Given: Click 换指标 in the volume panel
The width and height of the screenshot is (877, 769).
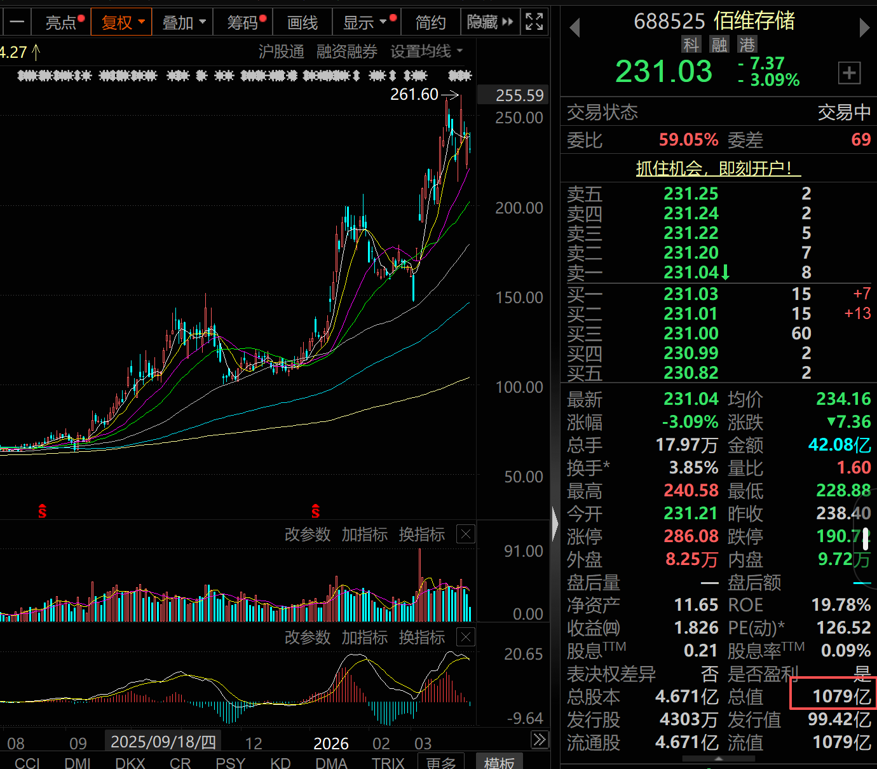Looking at the screenshot, I should 422,534.
